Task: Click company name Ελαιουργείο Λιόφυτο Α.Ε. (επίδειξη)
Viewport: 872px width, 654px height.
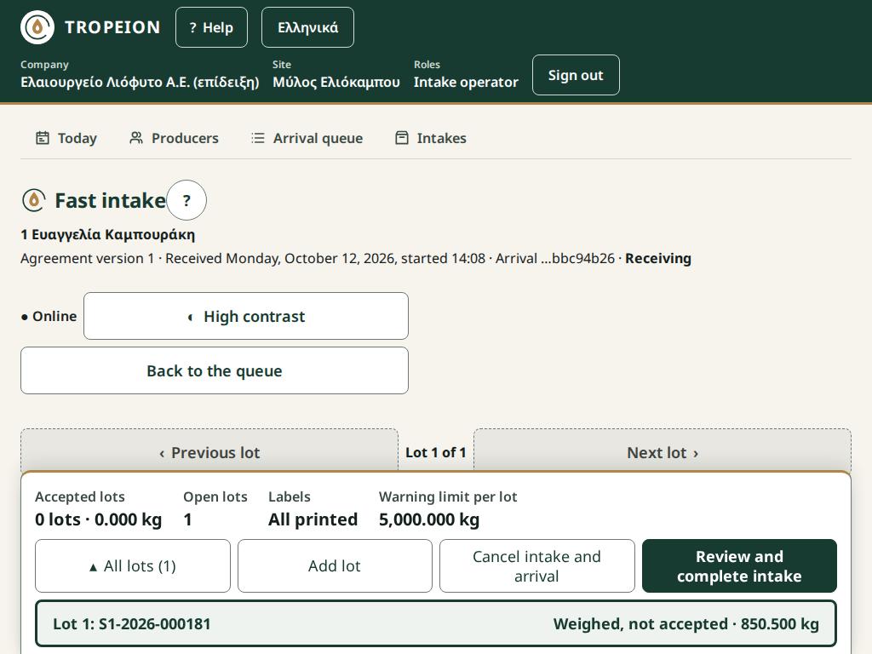Action: [140, 83]
